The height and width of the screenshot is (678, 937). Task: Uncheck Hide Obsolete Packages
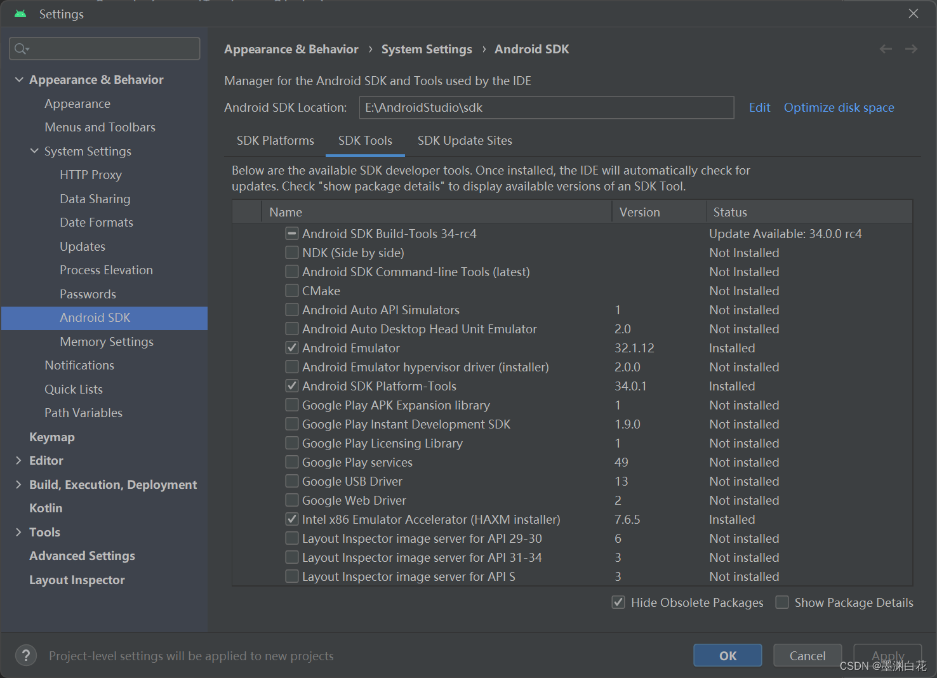tap(618, 602)
